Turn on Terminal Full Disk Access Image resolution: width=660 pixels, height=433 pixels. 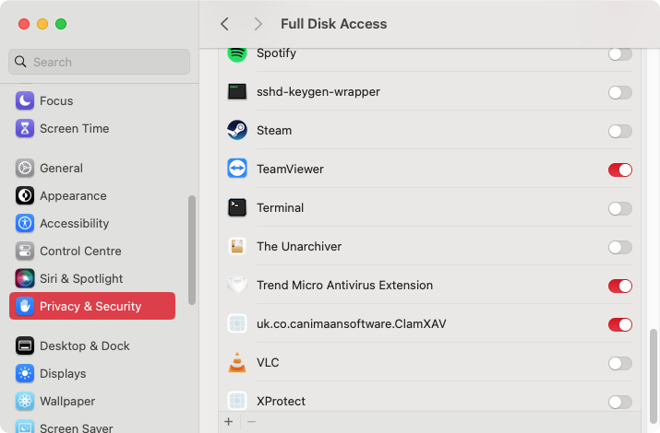pos(620,208)
